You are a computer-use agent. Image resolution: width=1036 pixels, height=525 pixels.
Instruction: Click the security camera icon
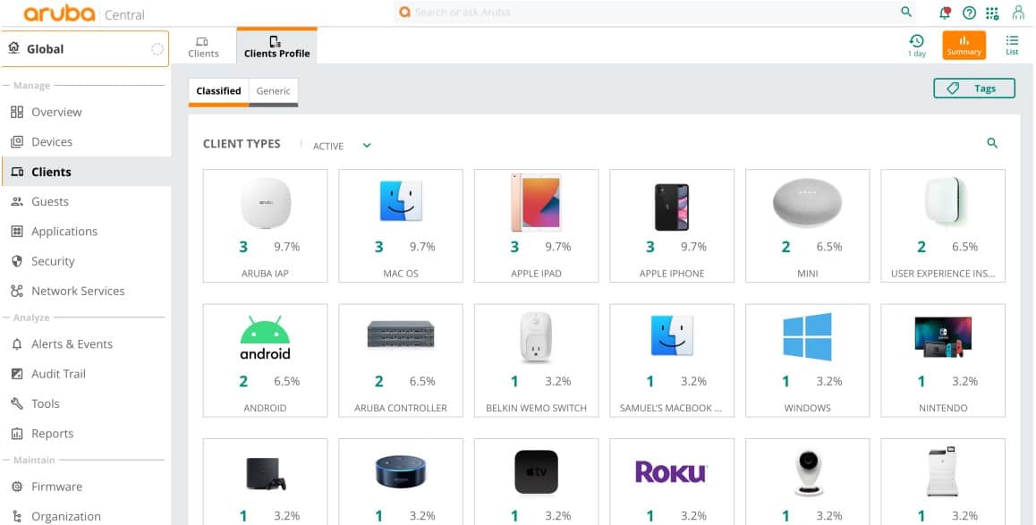click(x=807, y=473)
